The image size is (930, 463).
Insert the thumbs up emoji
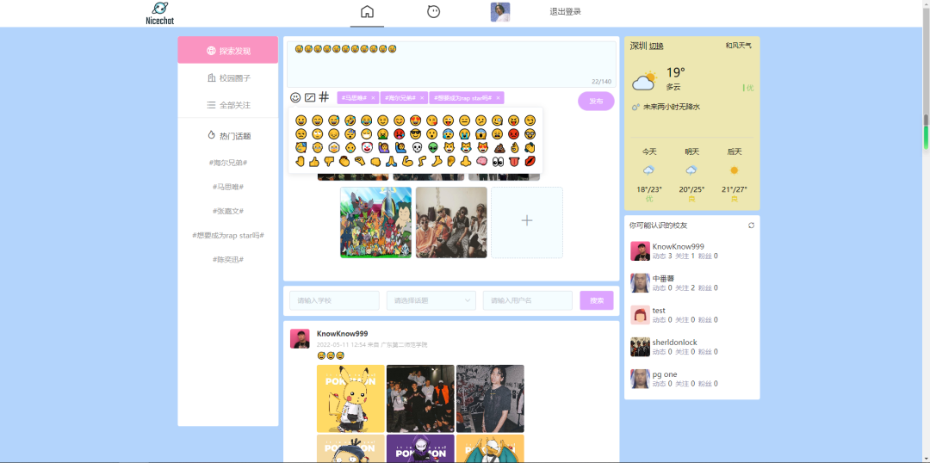tap(313, 161)
